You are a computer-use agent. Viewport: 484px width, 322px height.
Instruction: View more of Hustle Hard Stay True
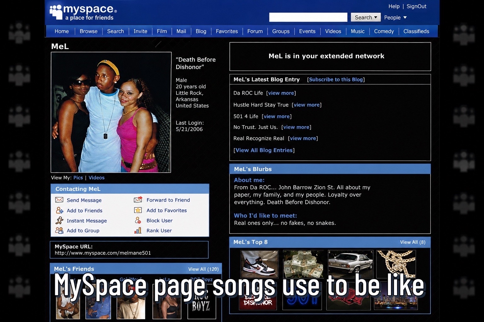tap(307, 105)
